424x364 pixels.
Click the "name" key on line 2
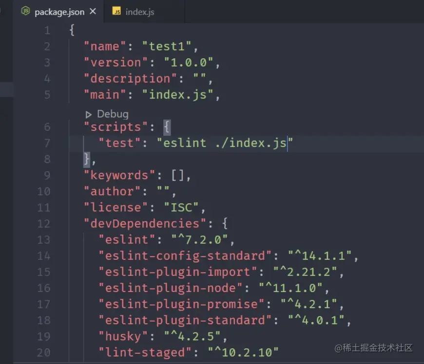(105, 46)
